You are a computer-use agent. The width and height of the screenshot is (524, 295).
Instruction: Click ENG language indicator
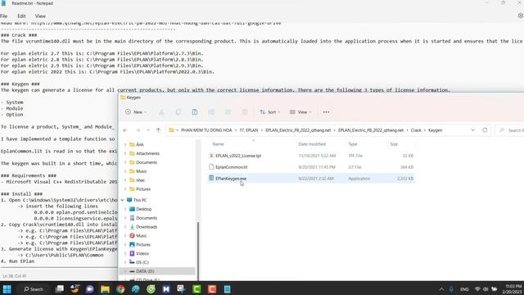(x=464, y=289)
